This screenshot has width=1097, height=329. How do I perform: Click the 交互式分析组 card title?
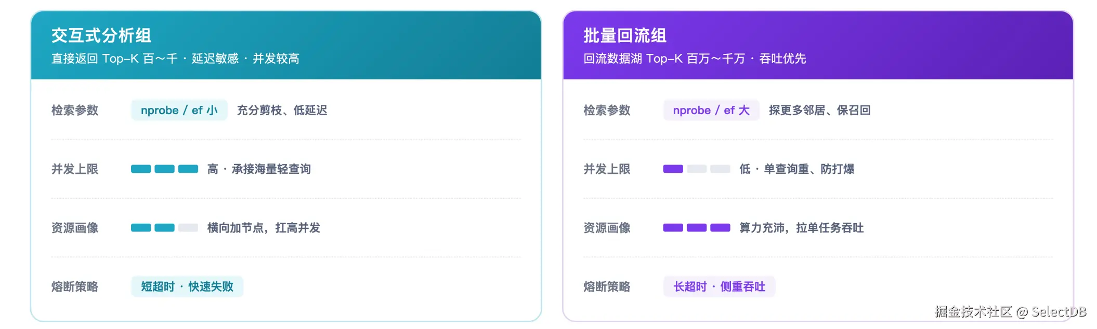(101, 35)
